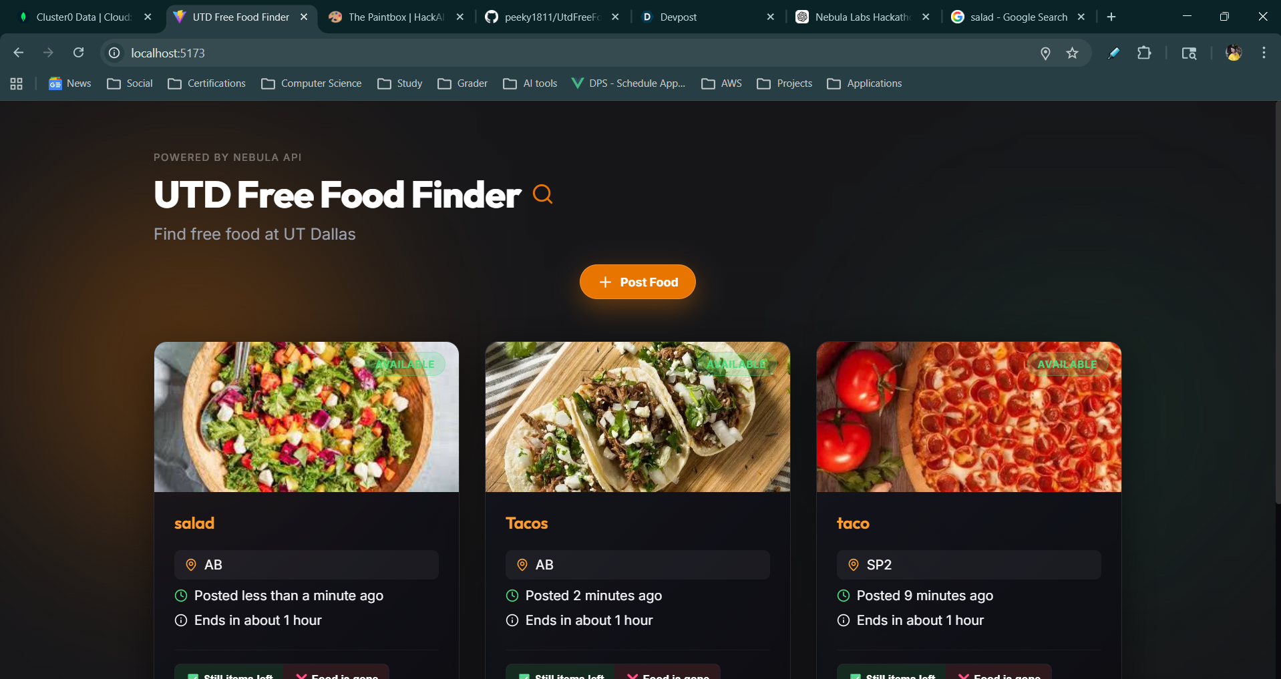Go back to previous page
This screenshot has width=1281, height=679.
click(x=19, y=53)
